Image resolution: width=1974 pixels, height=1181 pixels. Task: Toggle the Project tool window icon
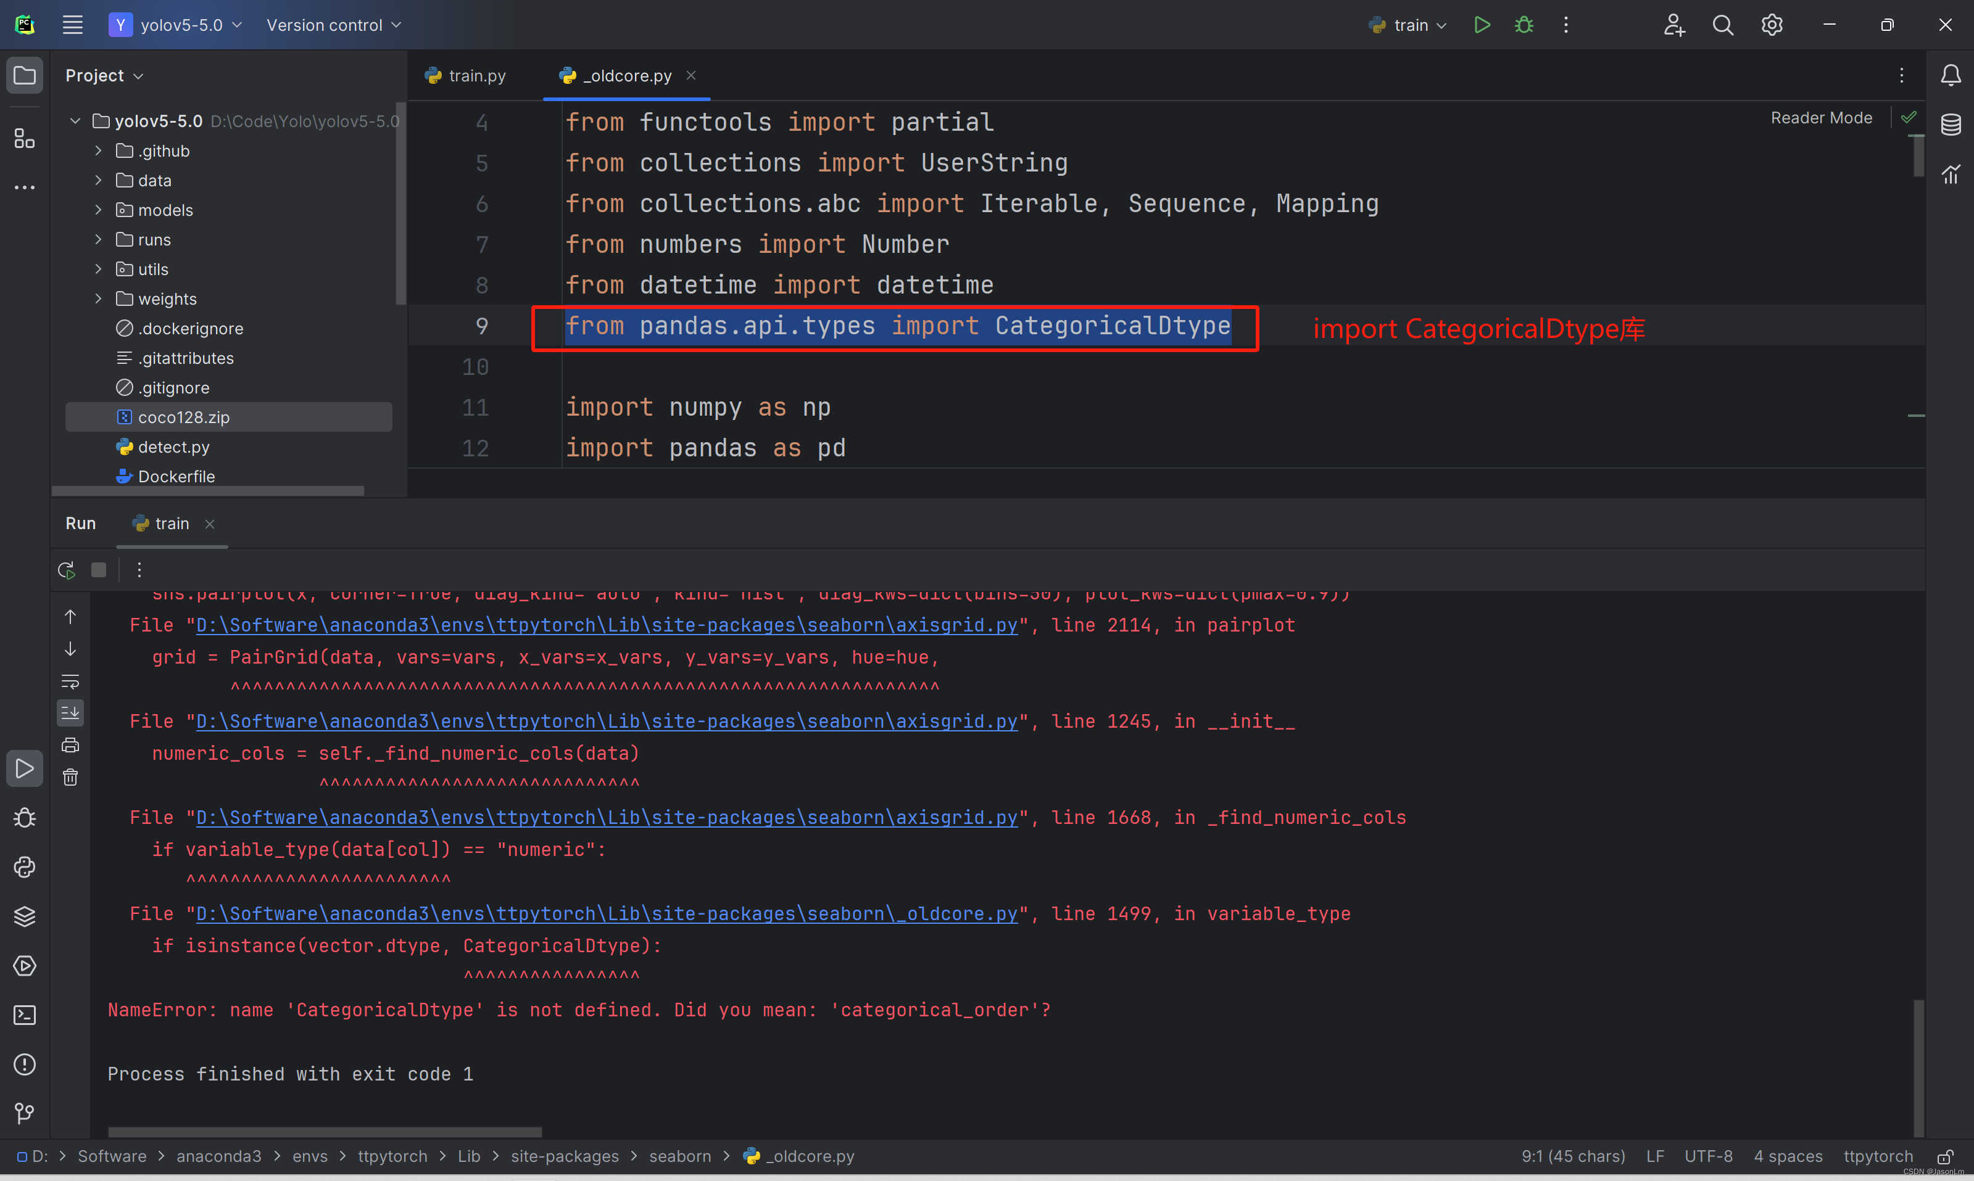pyautogui.click(x=25, y=76)
